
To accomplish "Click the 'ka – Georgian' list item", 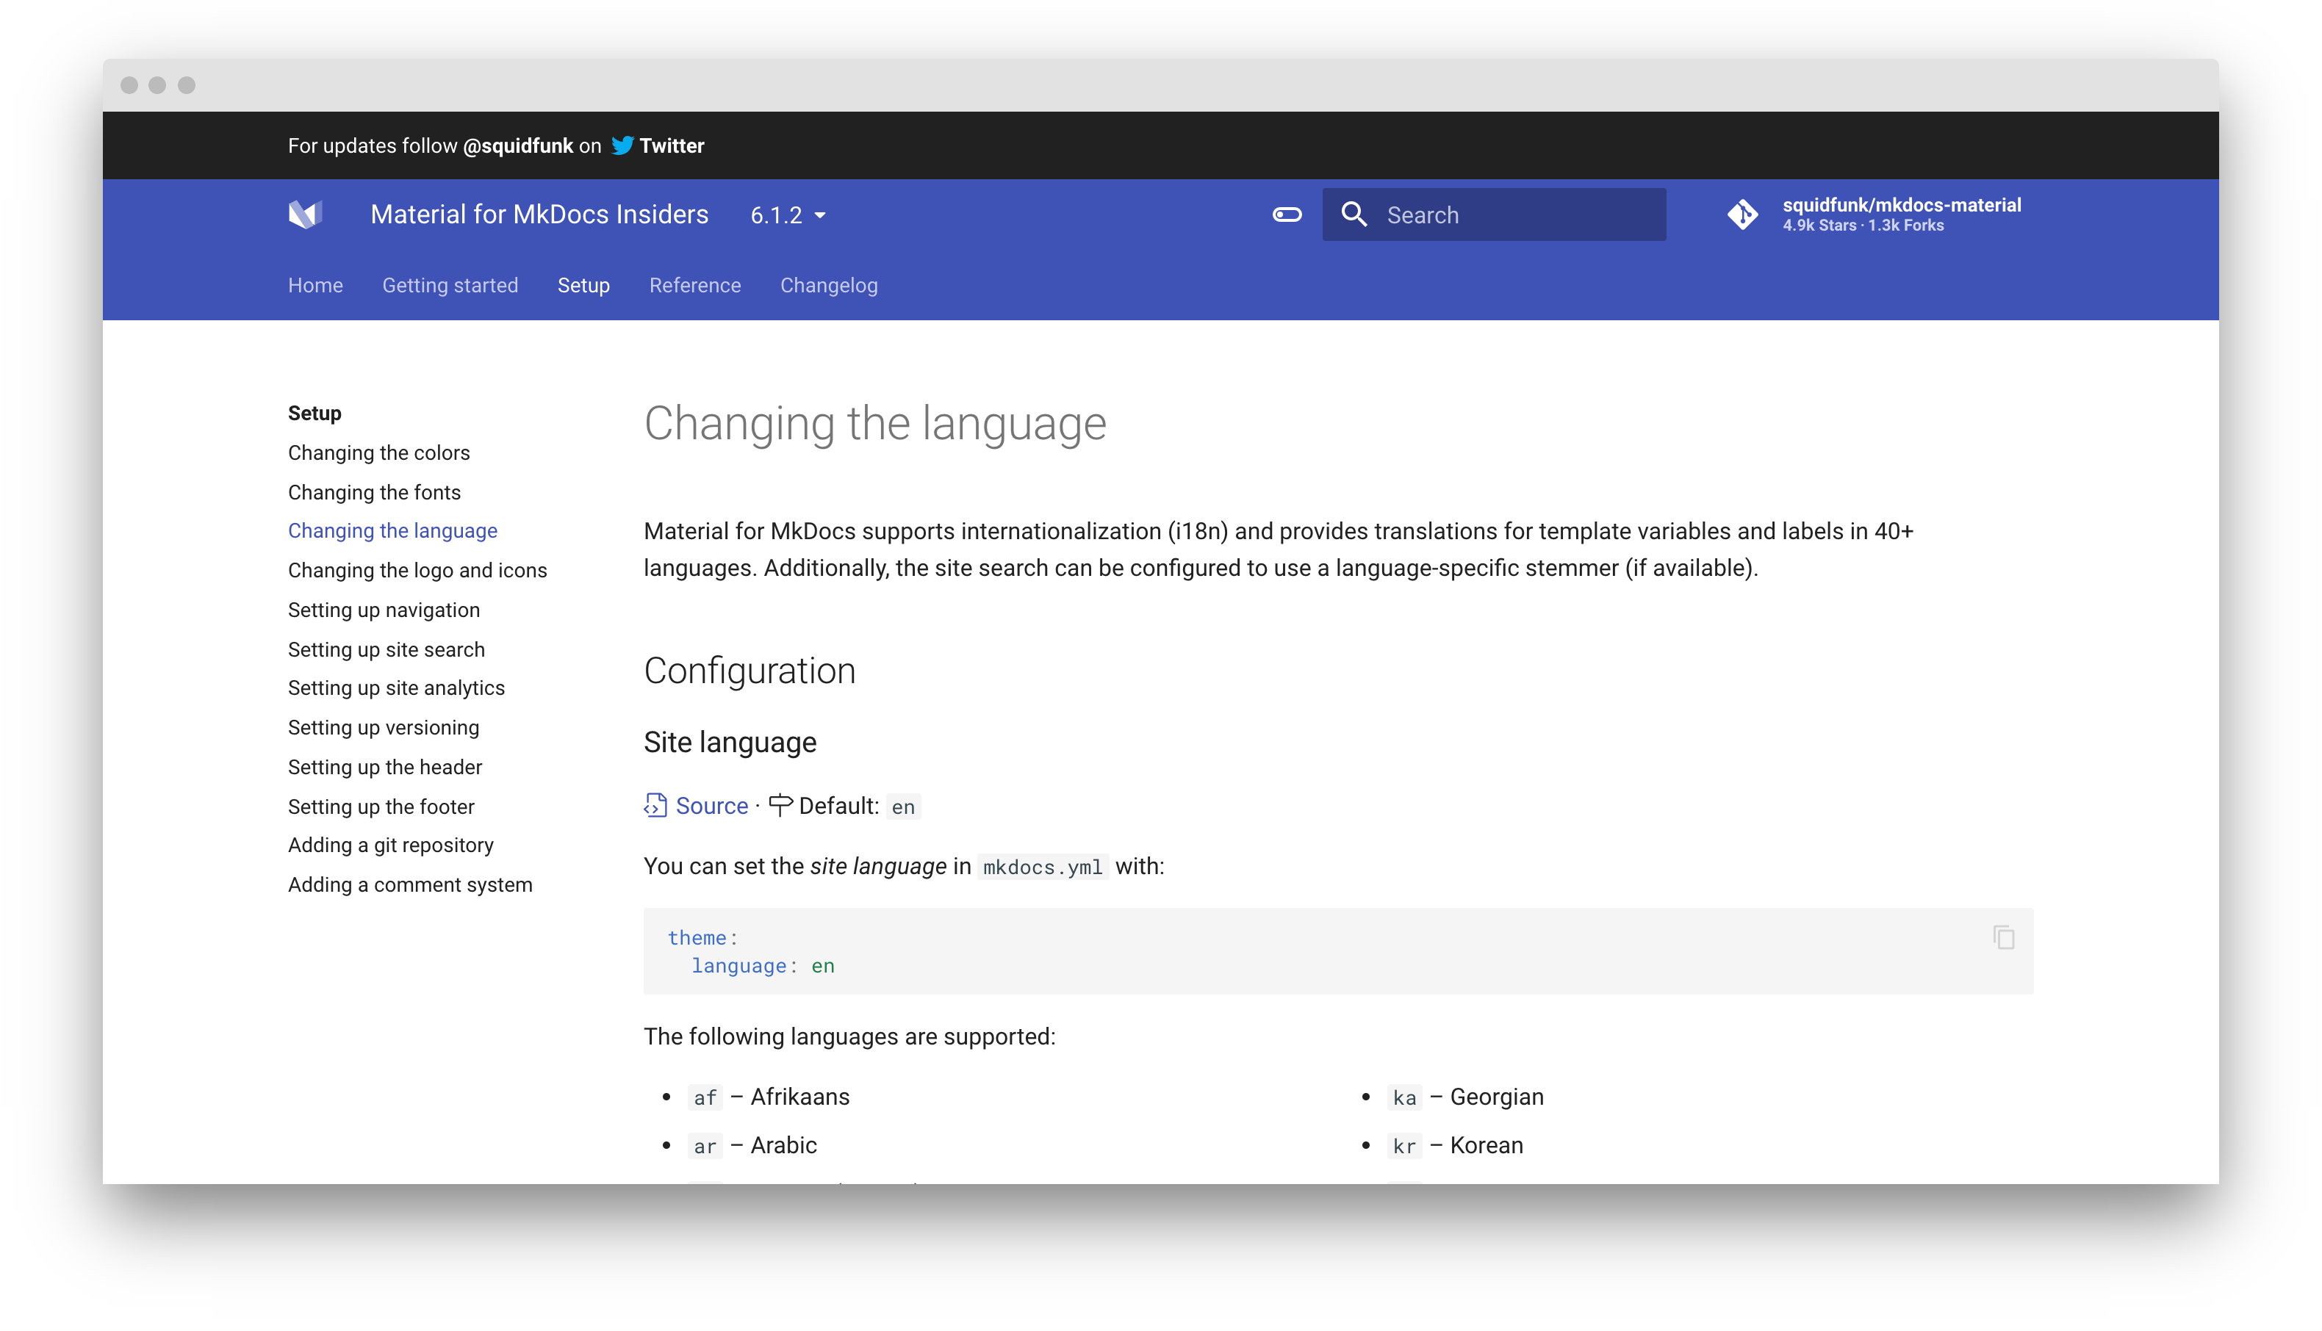I will pyautogui.click(x=1465, y=1097).
